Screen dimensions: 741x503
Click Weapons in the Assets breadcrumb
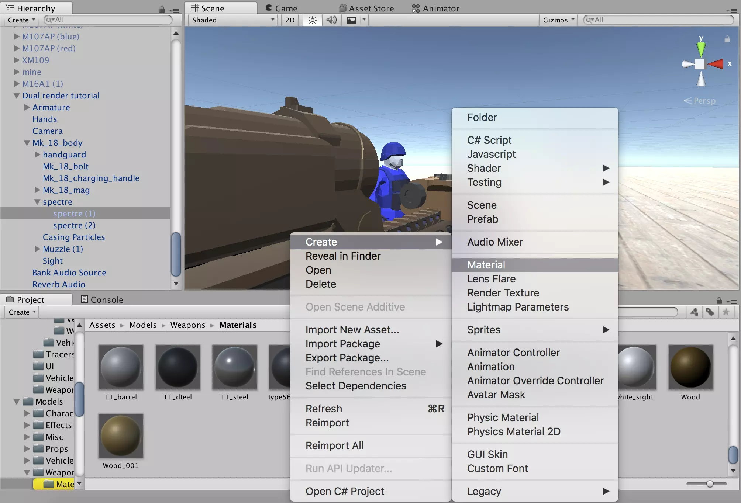point(187,325)
